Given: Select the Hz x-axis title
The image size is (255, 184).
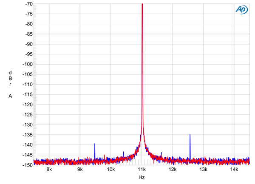Looking at the screenshot, I should (142, 177).
